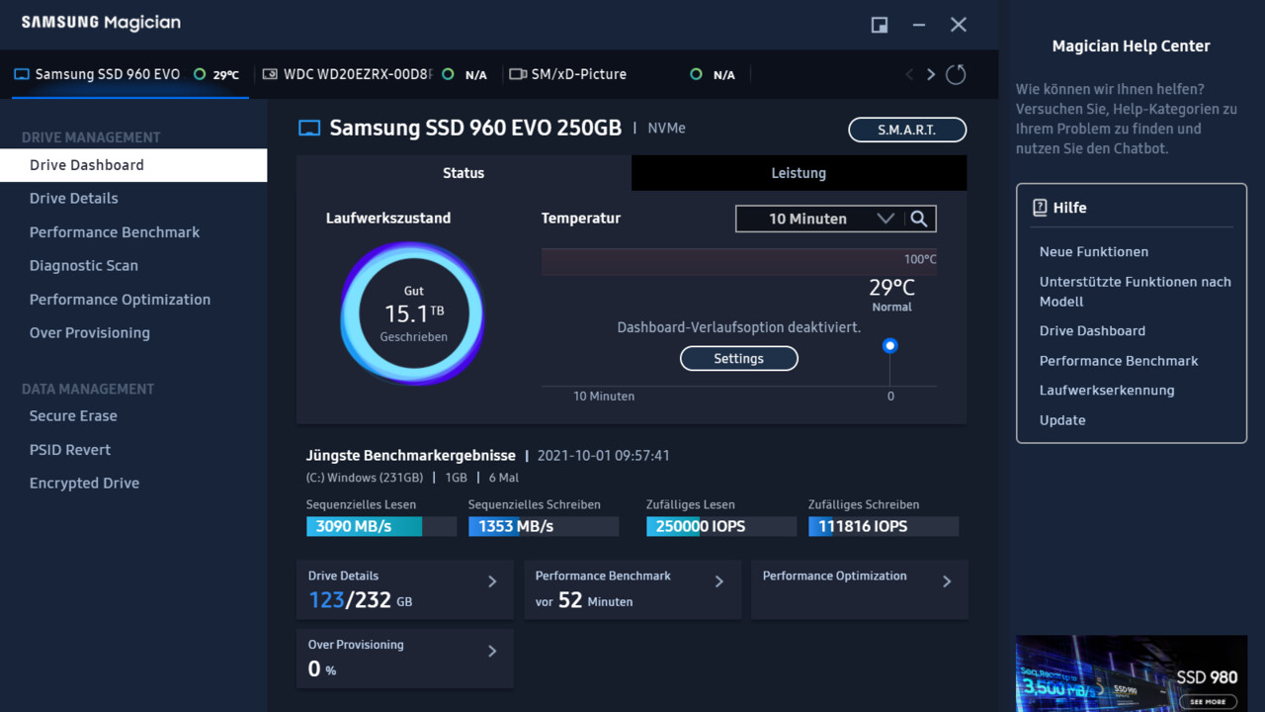Select the Status tab
Viewport: 1265px width, 712px height.
point(463,173)
